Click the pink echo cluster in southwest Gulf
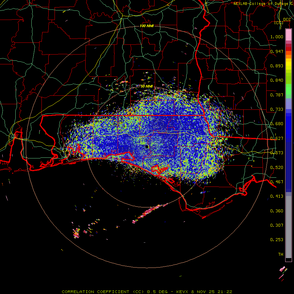Image resolution: width=294 pixels, height=294 pixels. tap(76, 234)
